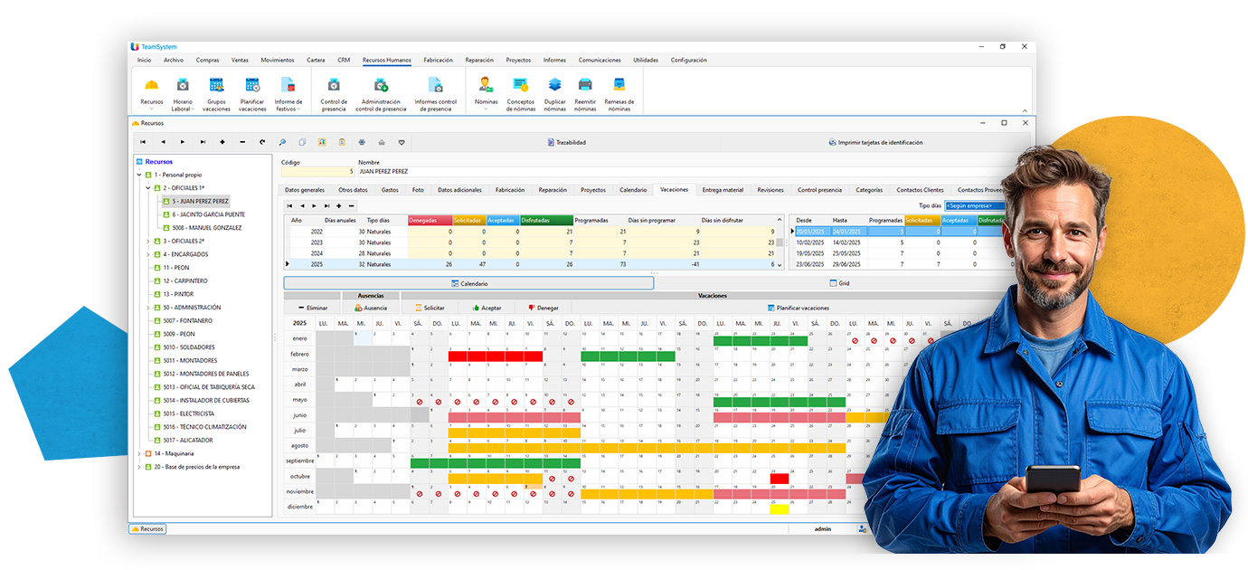Click the red Denegadas column header

pos(429,220)
